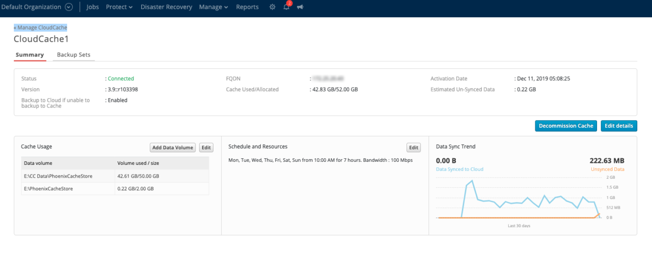Click the notifications bell icon
This screenshot has height=257, width=652.
286,7
